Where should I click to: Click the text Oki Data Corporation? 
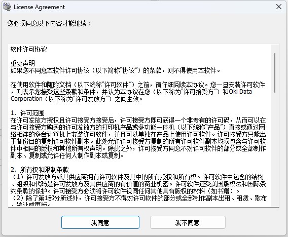point(131,95)
